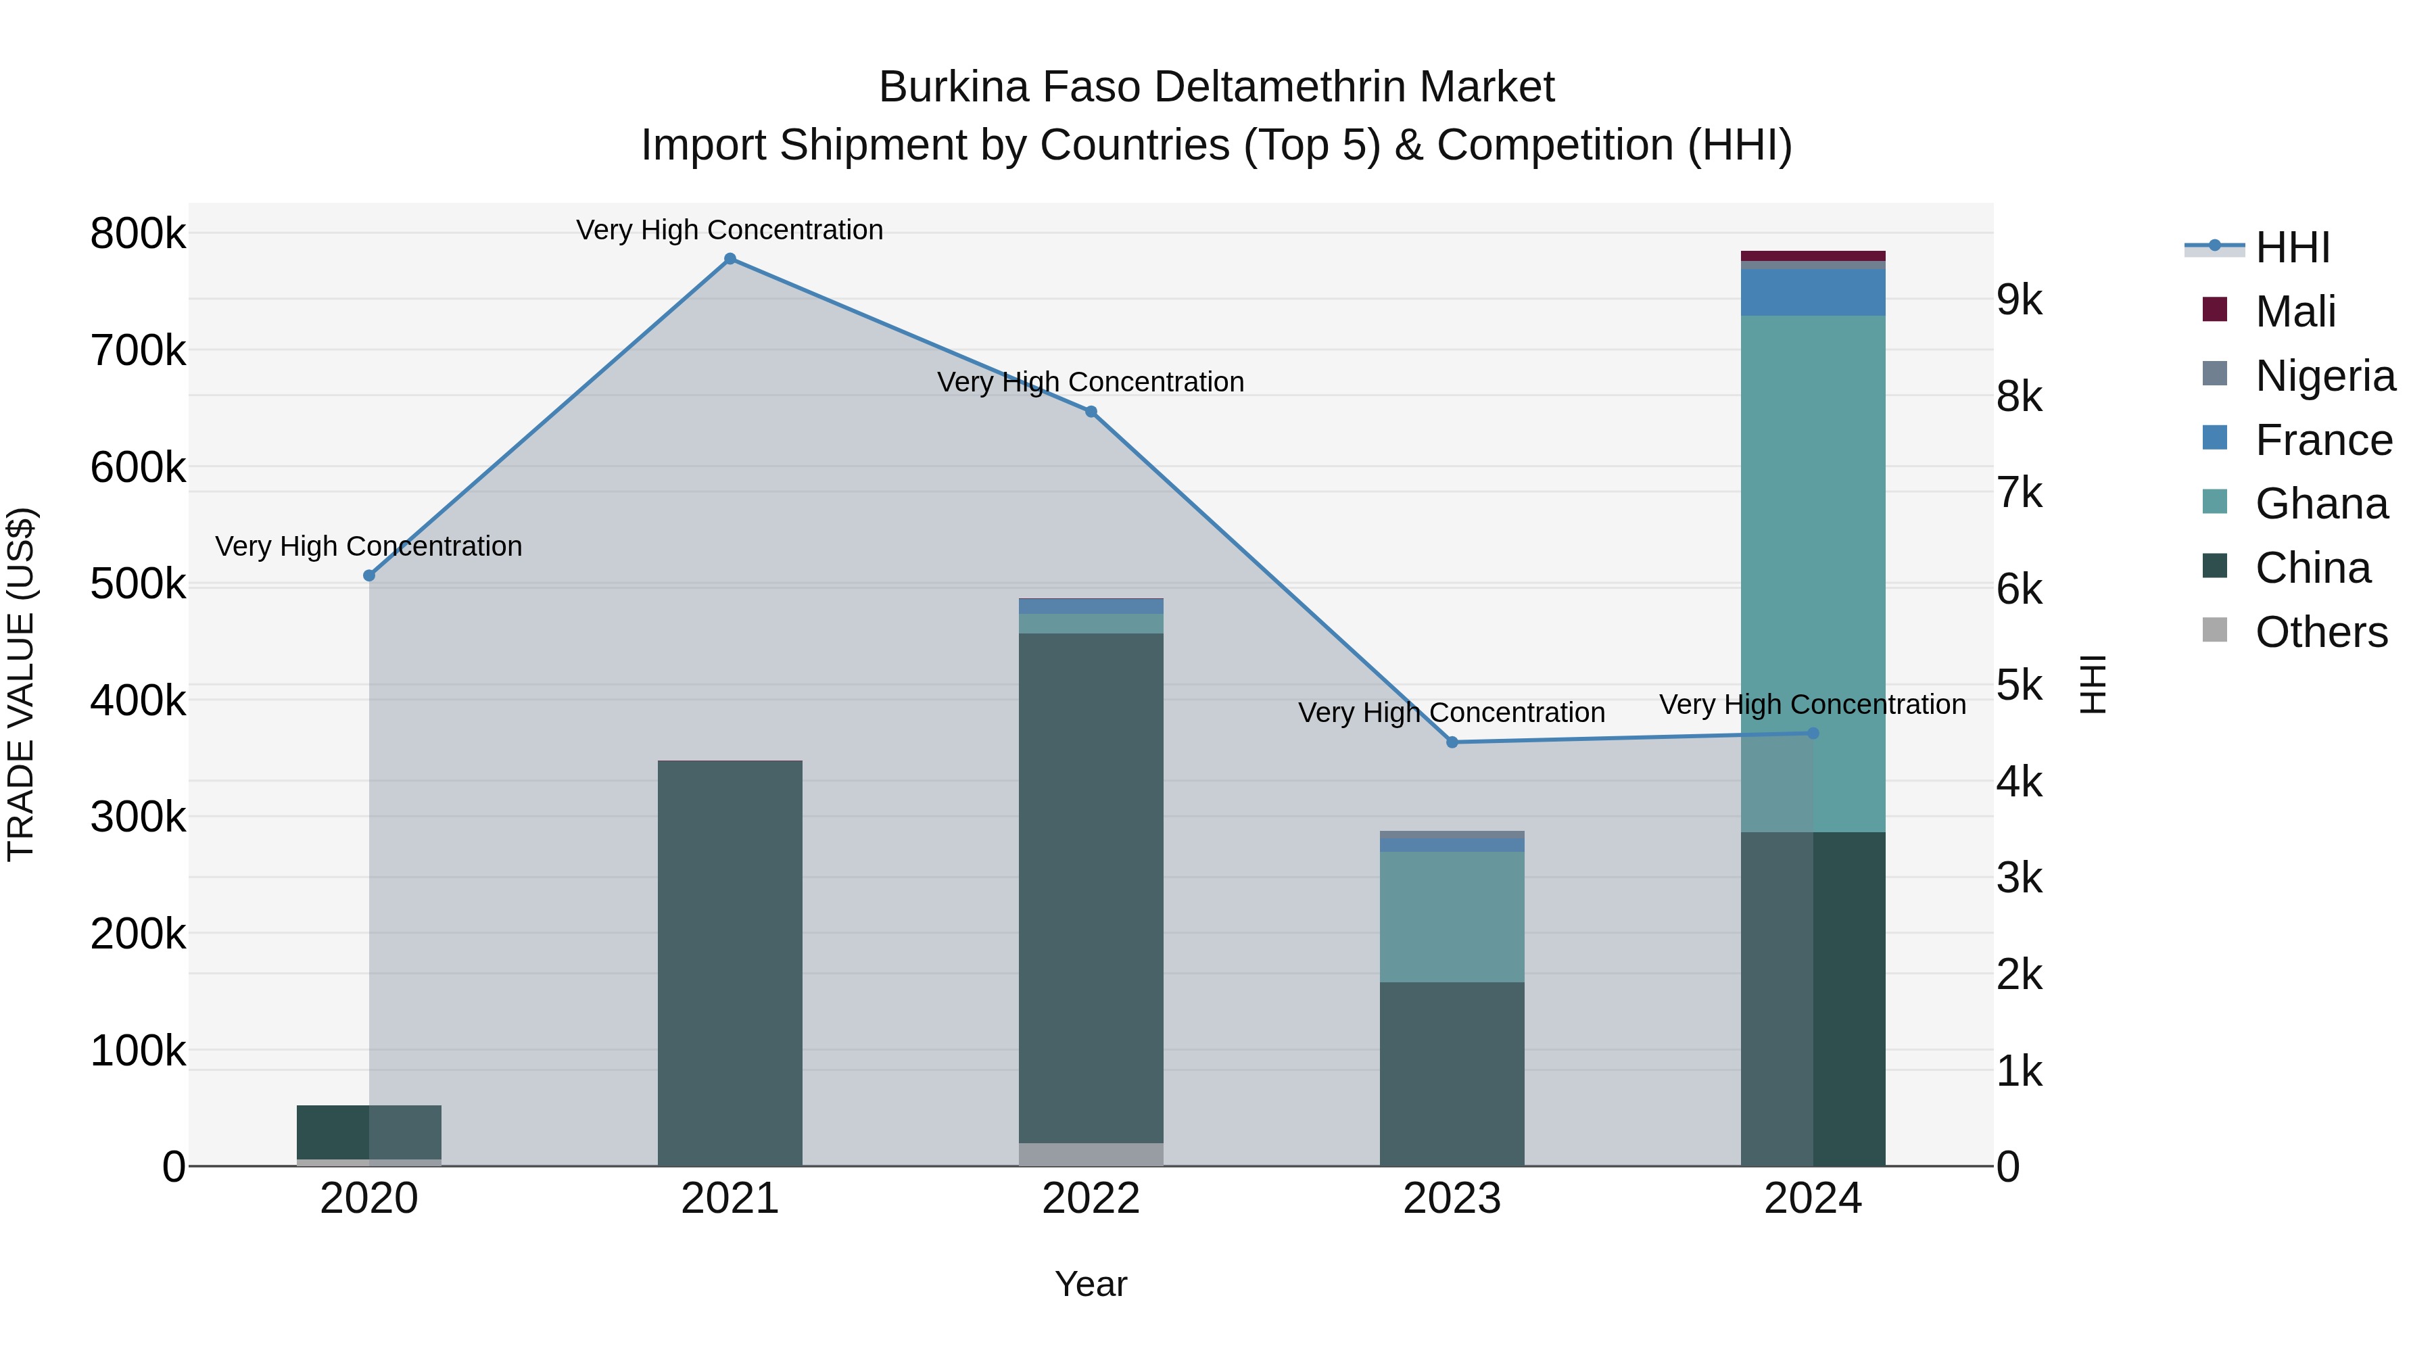Click the 500k left axis tick
2434x1369 pixels.
[x=138, y=584]
